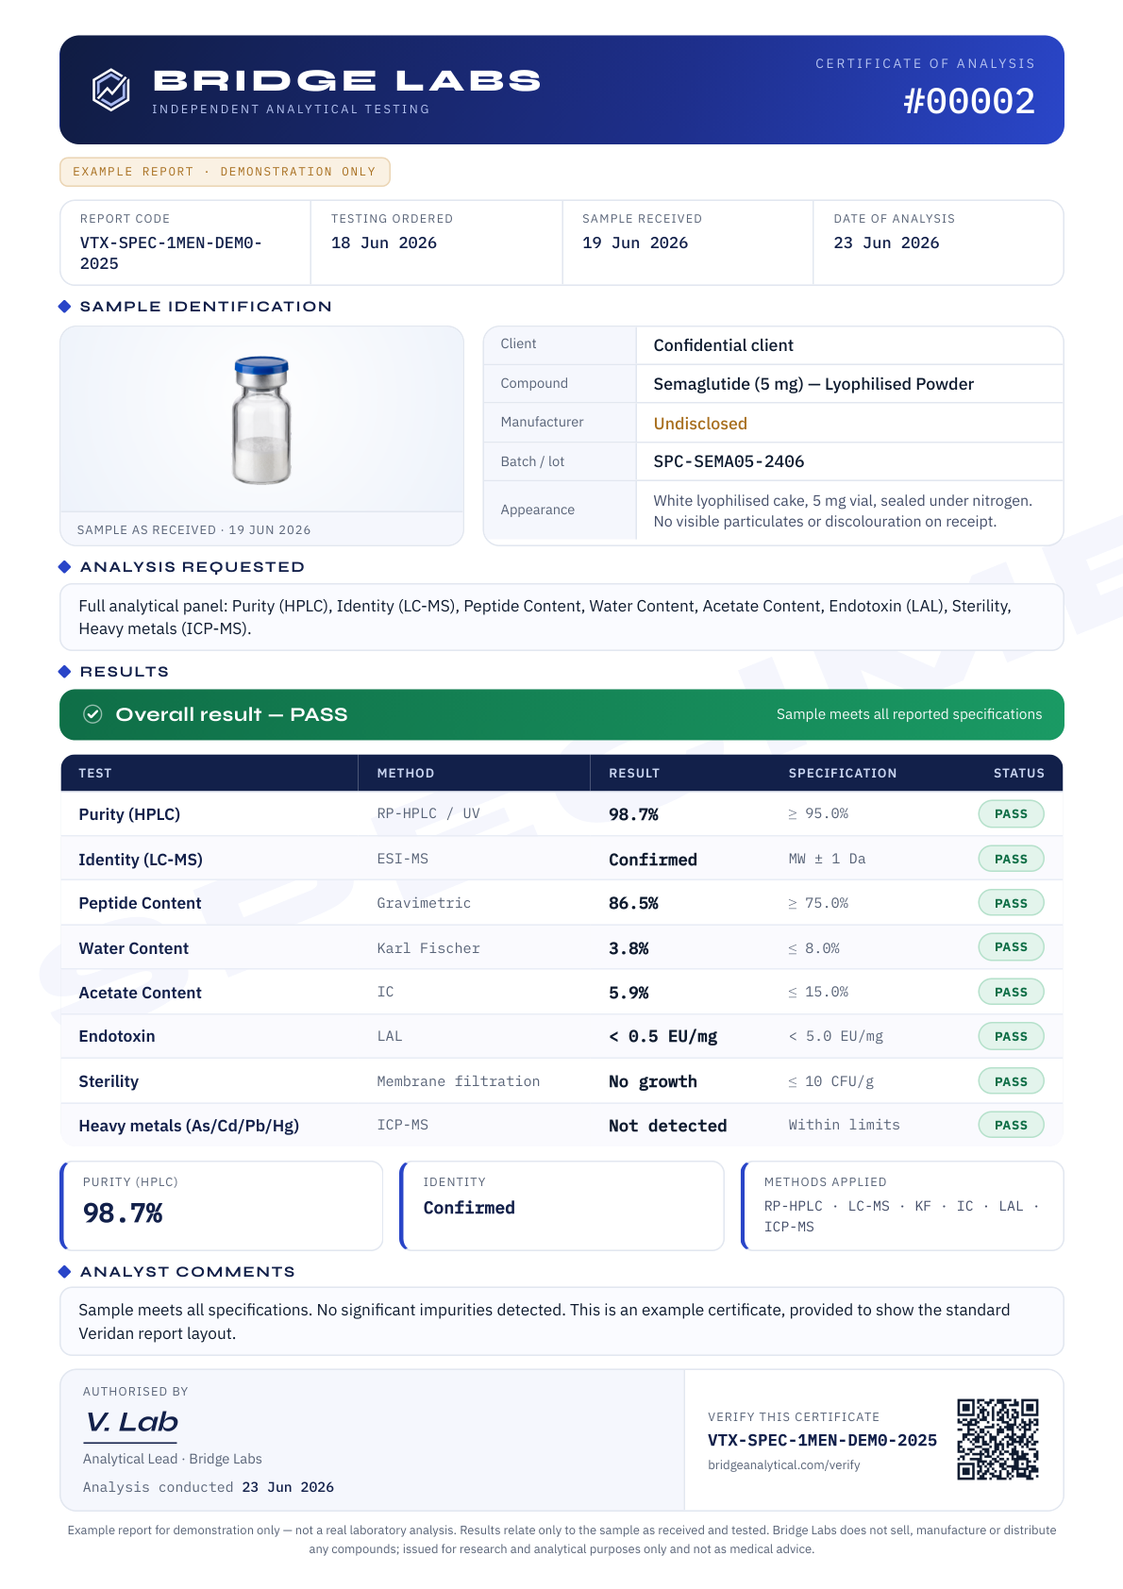Click the Confidential client value
The image size is (1123, 1589).
tap(724, 345)
